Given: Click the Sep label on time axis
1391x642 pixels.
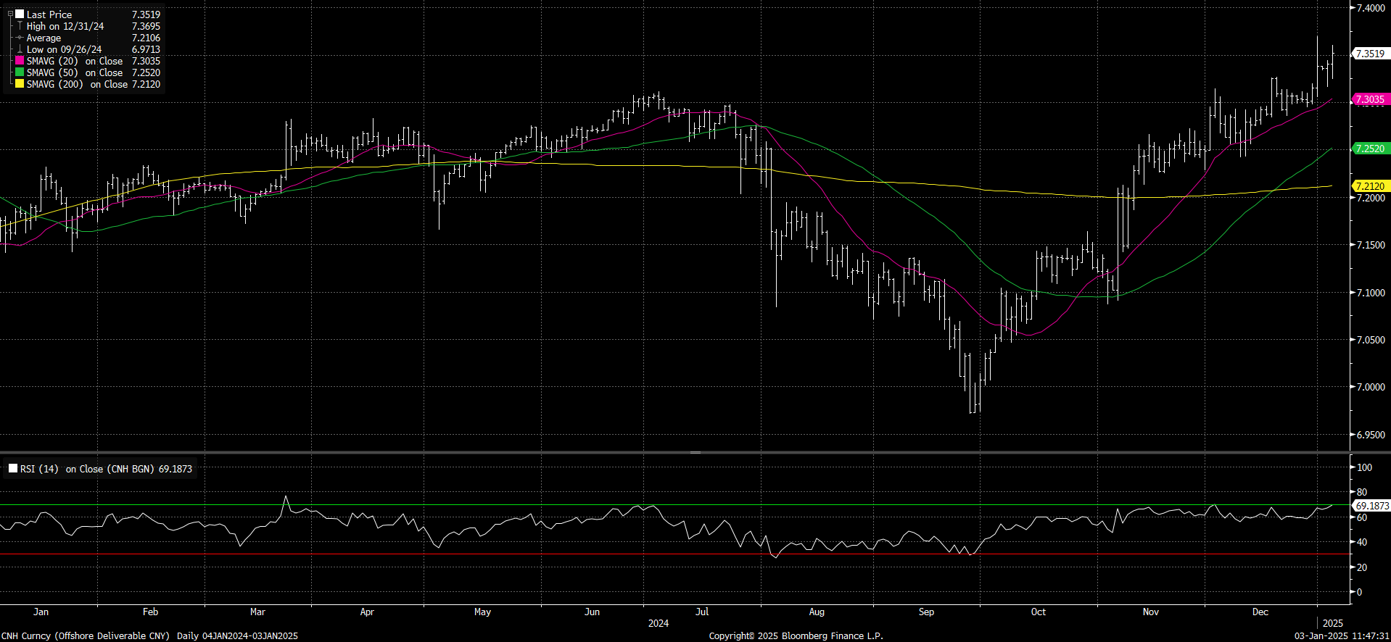Looking at the screenshot, I should click(x=926, y=612).
